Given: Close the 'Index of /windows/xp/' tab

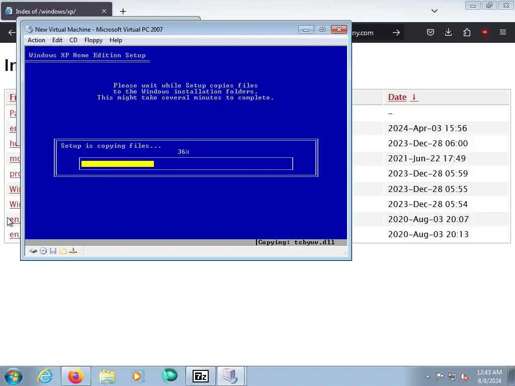Looking at the screenshot, I should pyautogui.click(x=104, y=11).
